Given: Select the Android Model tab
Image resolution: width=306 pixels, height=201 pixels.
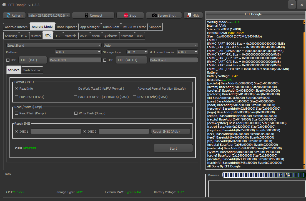Looking at the screenshot, I should pos(42,27).
